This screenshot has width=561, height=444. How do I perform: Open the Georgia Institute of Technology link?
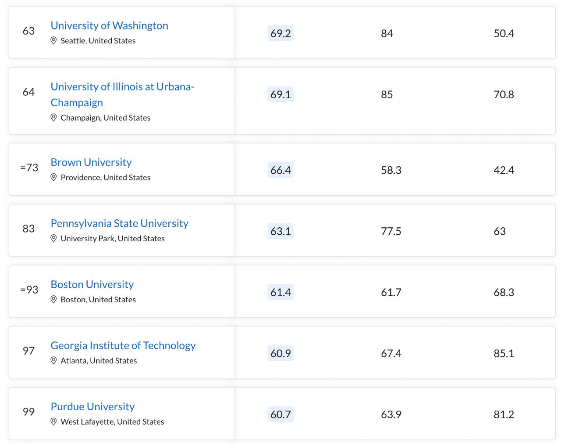click(123, 345)
